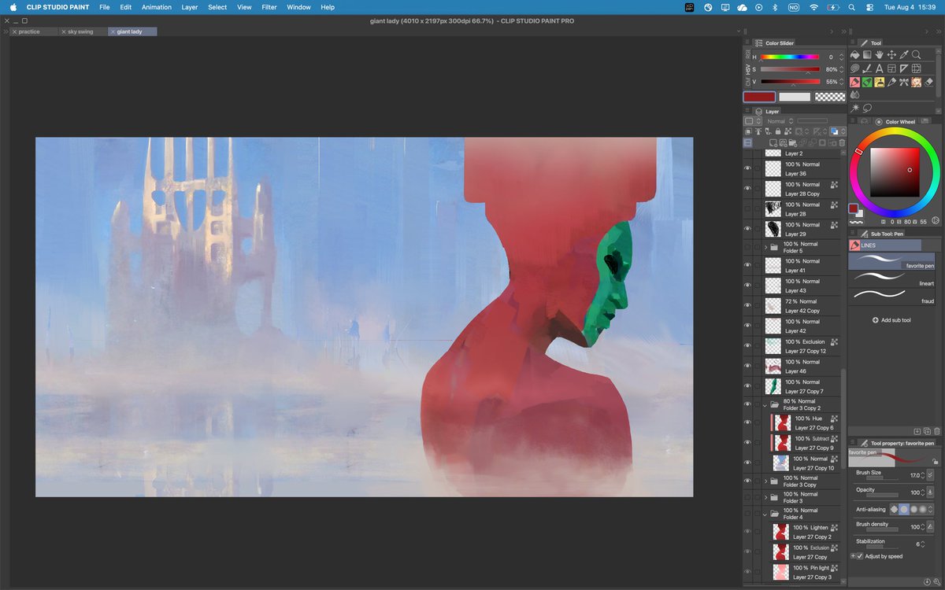
Task: Select the fraud sub tool
Action: click(x=891, y=296)
